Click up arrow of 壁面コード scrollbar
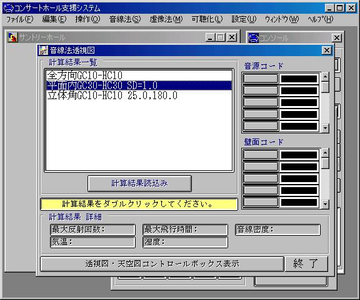The image size is (360, 300). (x=325, y=153)
